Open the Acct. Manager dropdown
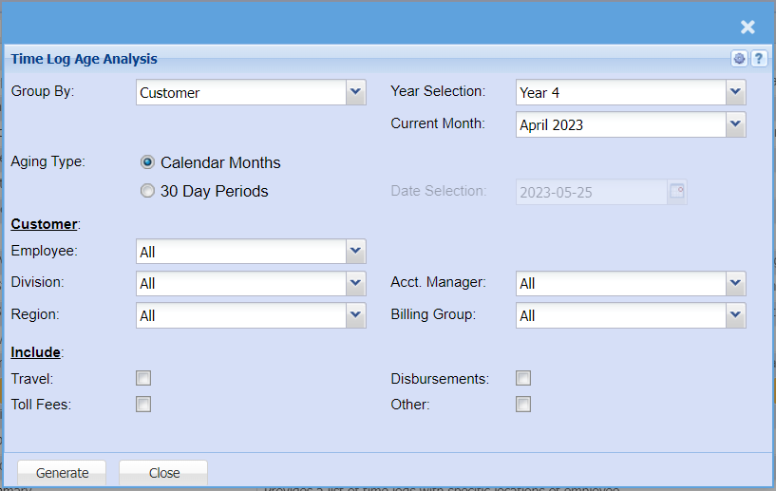Viewport: 776px width, 491px height. pyautogui.click(x=735, y=283)
